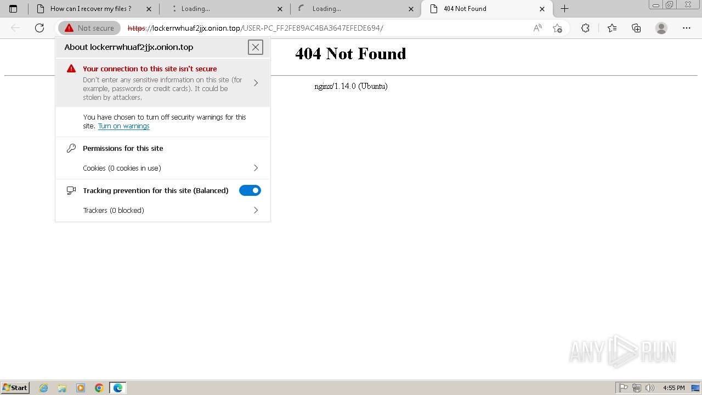The width and height of the screenshot is (702, 395).
Task: Expand Trackers (0 blocked) row
Action: point(163,210)
